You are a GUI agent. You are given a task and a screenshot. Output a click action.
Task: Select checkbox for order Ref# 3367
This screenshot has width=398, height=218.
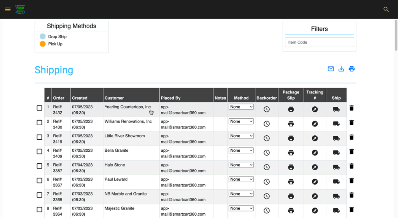[39, 181]
